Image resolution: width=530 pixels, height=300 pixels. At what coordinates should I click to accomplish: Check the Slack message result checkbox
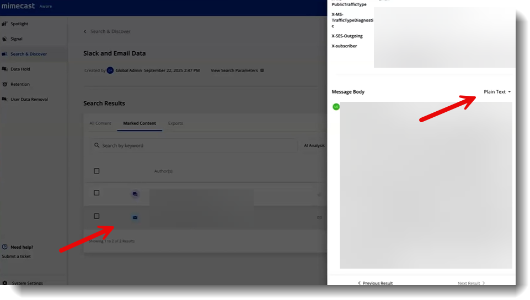click(97, 193)
